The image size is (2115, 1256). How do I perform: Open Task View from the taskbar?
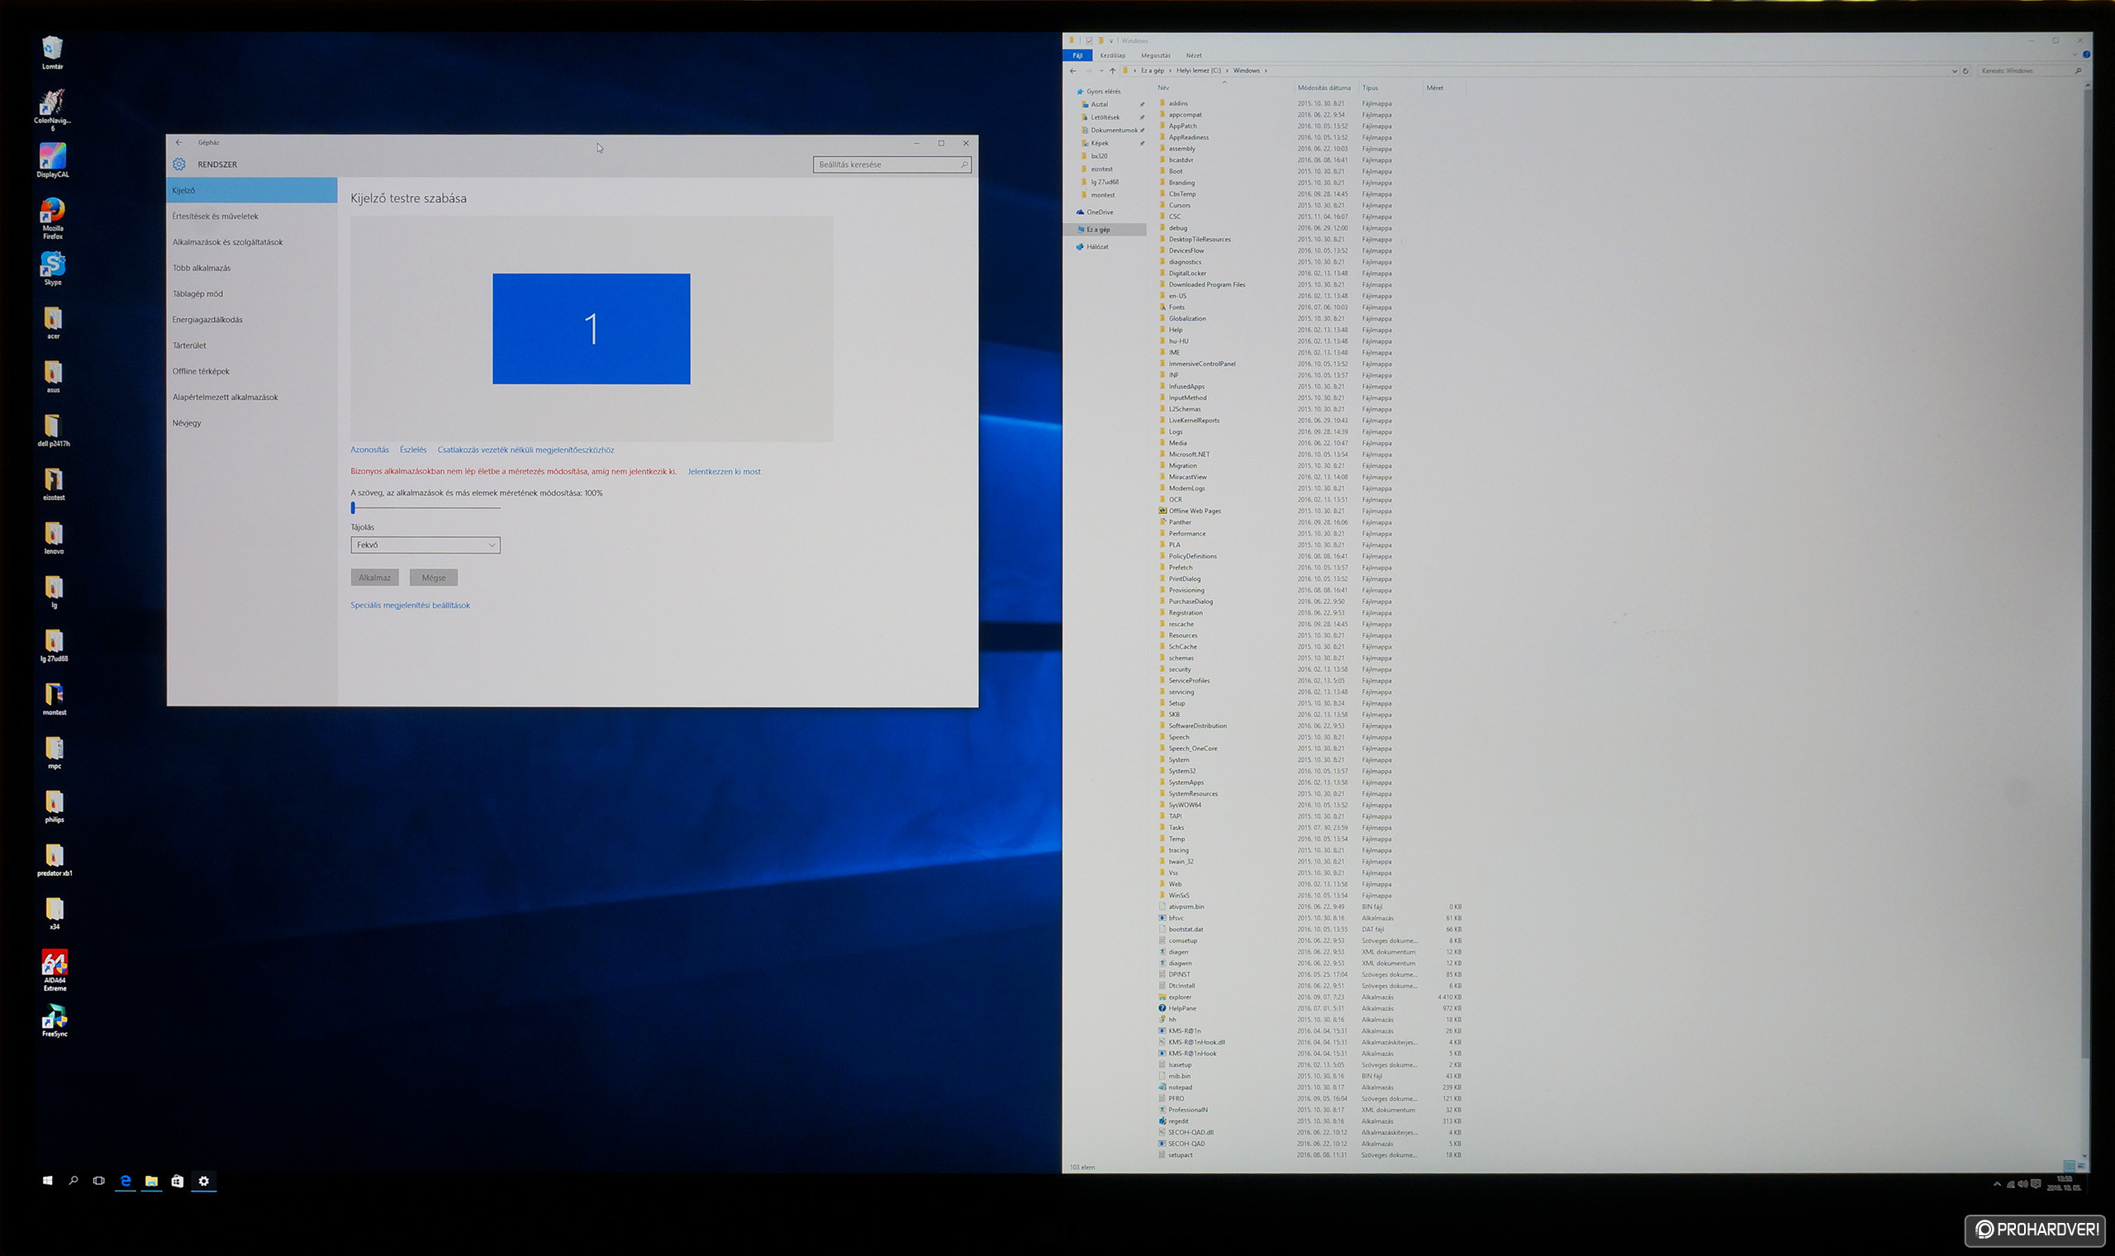99,1181
